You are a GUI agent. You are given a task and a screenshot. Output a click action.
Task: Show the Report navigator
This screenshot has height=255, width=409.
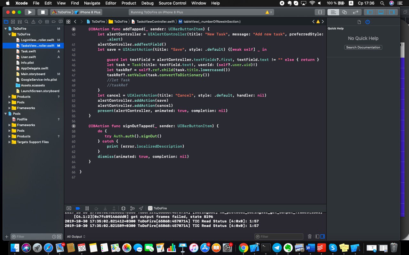pos(61,22)
